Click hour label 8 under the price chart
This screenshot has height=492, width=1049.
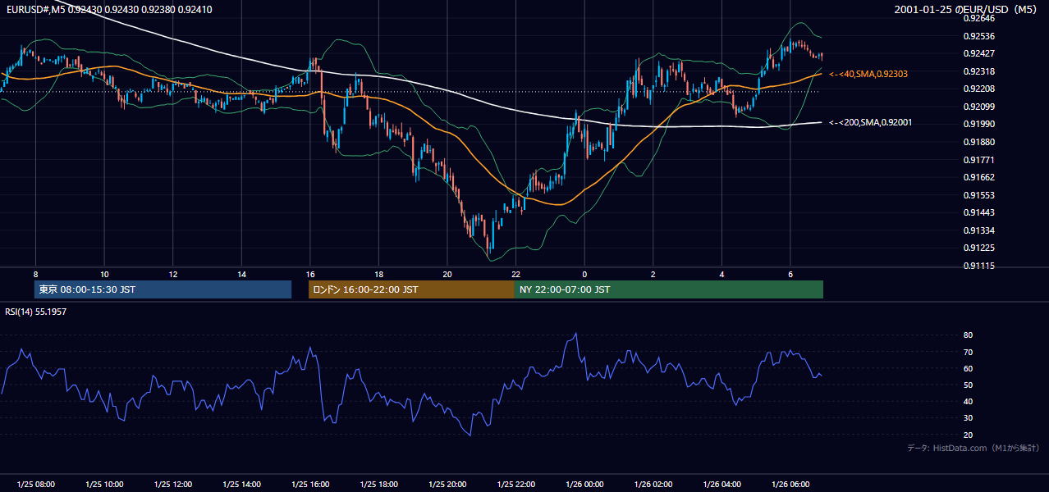pyautogui.click(x=35, y=274)
